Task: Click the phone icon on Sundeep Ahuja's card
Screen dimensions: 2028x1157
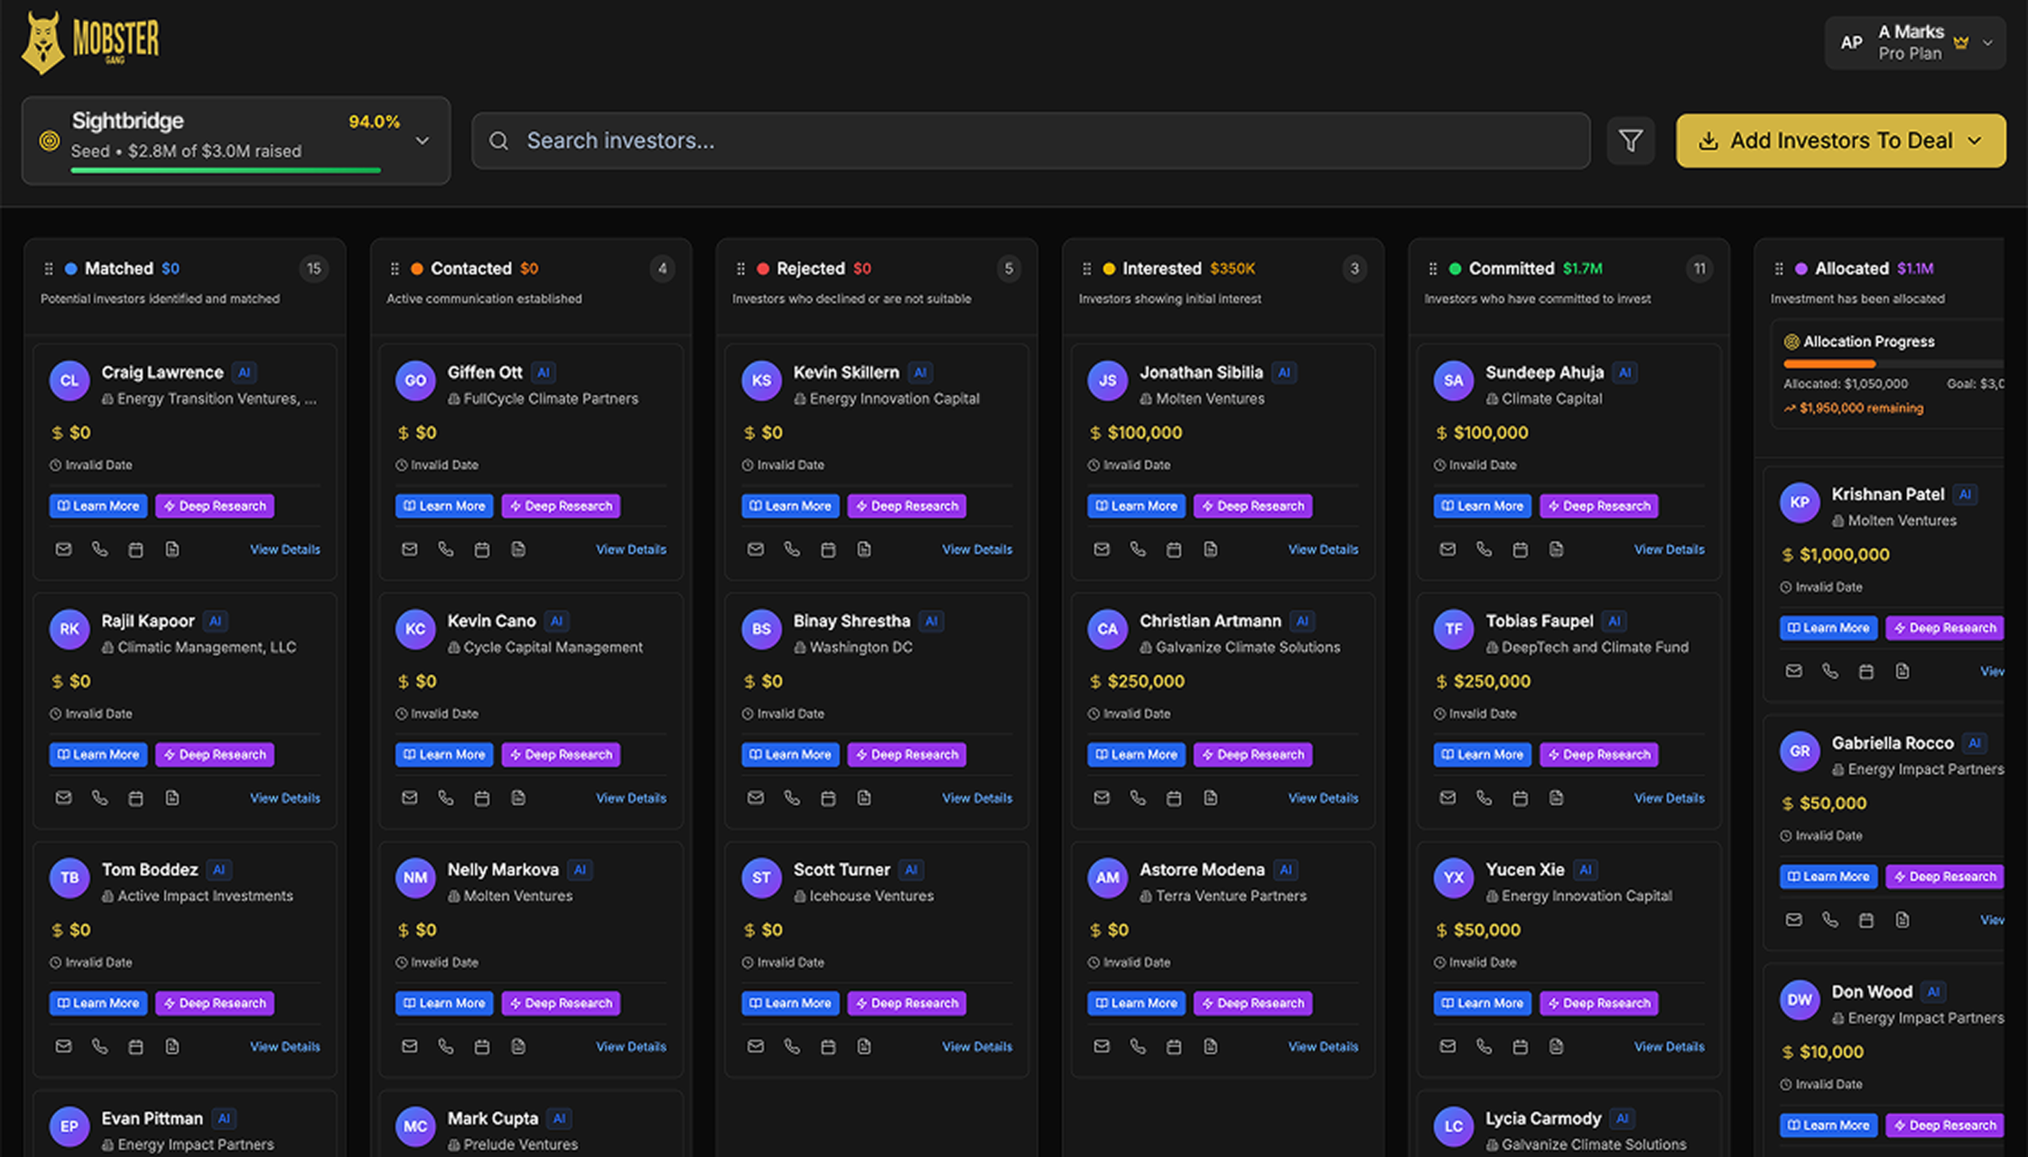Action: [1484, 549]
